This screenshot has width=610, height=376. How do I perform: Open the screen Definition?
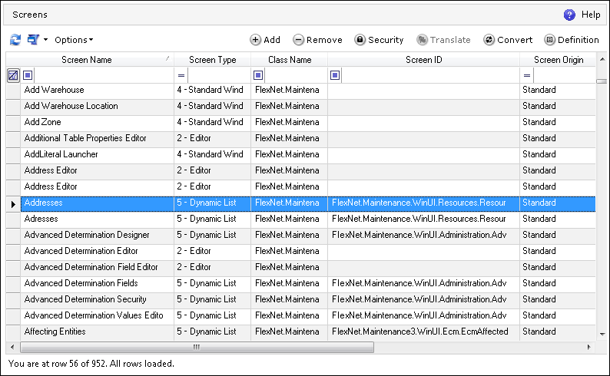(x=572, y=40)
